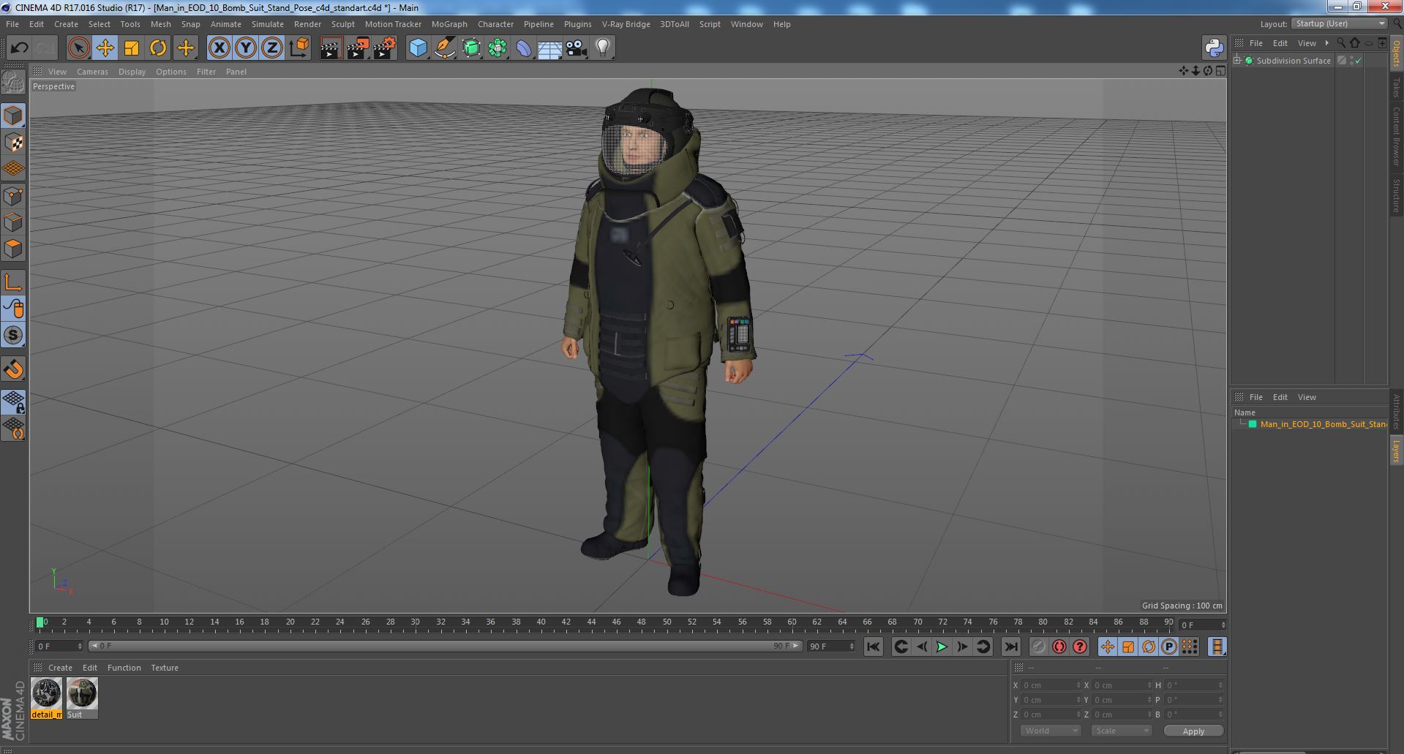Image resolution: width=1404 pixels, height=754 pixels.
Task: Select Polygons mode in left palette
Action: pyautogui.click(x=13, y=249)
